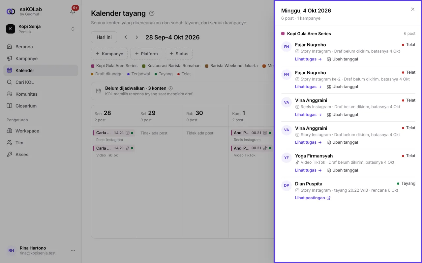
Task: Click the Draft ditunggu status legend
Action: click(x=107, y=74)
